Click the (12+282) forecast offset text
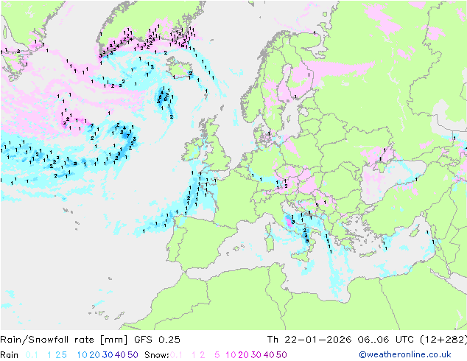Image resolution: width=467 pixels, height=361 pixels. pos(443,340)
